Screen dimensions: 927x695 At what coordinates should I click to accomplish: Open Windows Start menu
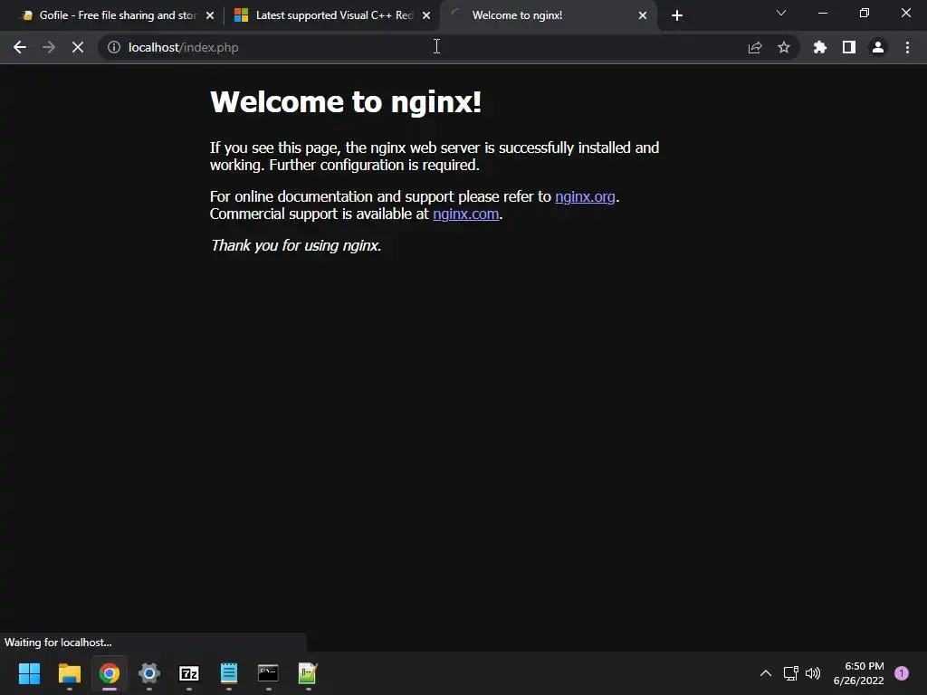(29, 673)
